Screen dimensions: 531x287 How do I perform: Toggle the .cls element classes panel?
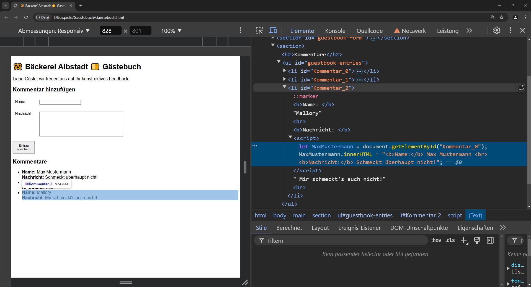450,240
